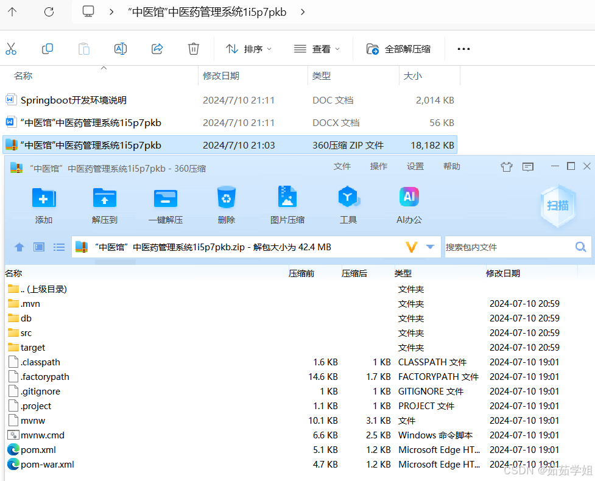
Task: Click the Paste clipboard icon in Explorer toolbar
Action: coord(84,49)
